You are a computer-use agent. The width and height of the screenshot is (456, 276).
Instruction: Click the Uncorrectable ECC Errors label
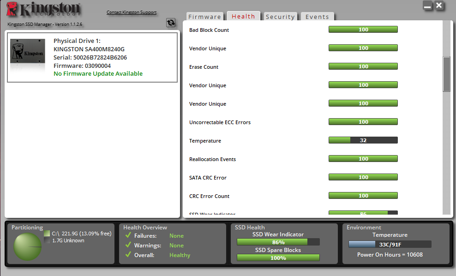pos(220,122)
